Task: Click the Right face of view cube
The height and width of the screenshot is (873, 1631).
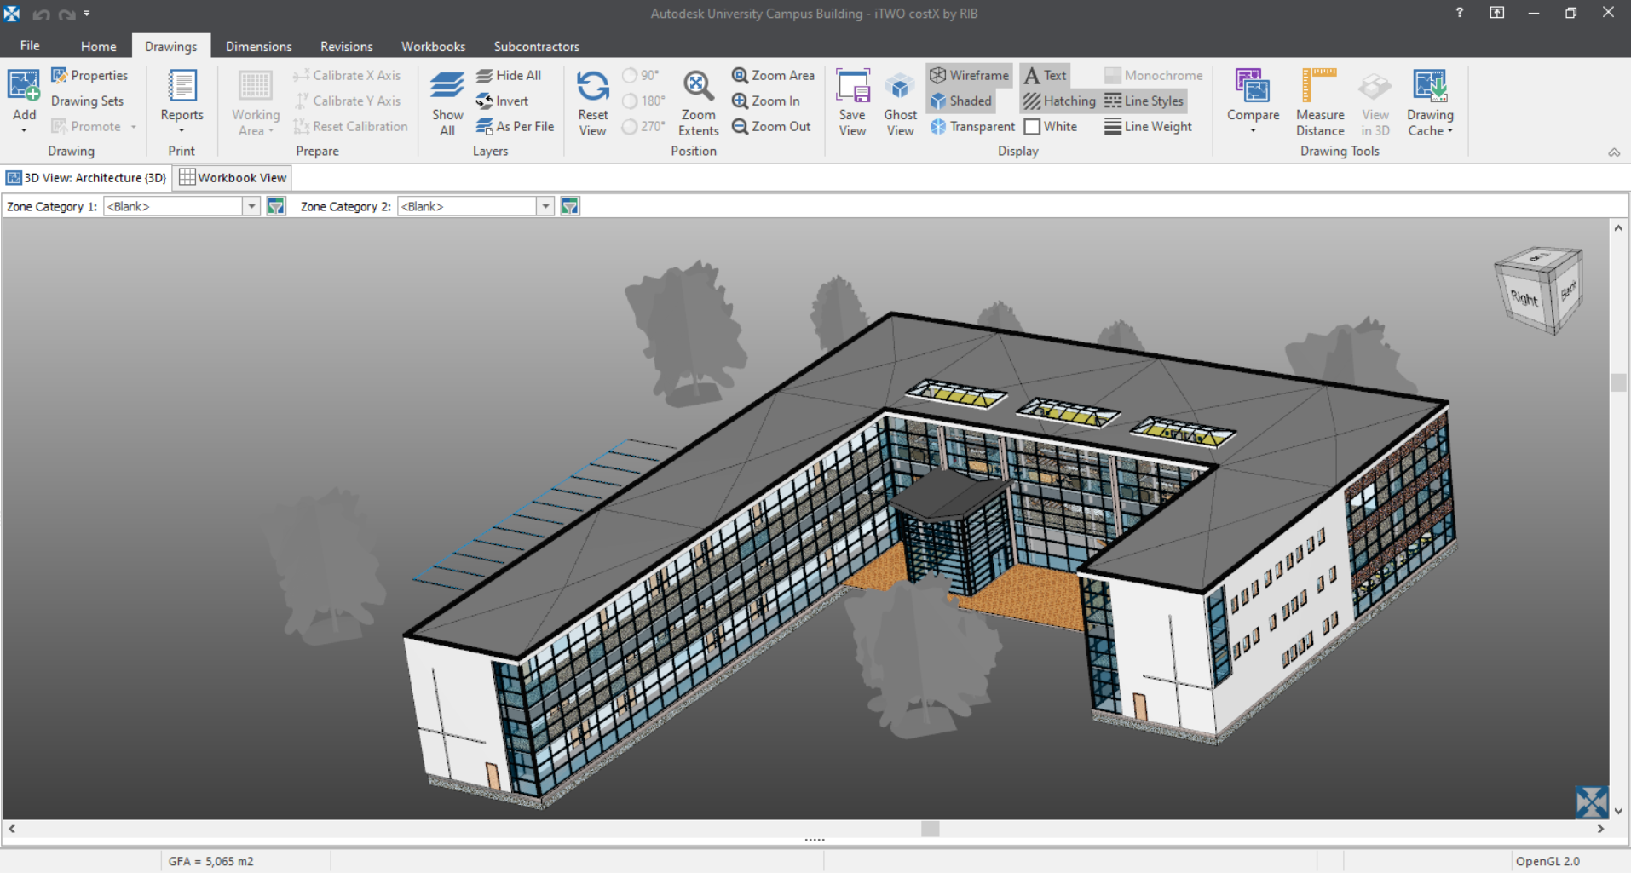Action: pyautogui.click(x=1524, y=298)
